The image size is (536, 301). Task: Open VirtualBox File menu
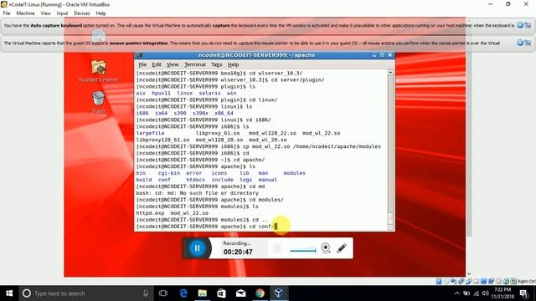[7, 13]
